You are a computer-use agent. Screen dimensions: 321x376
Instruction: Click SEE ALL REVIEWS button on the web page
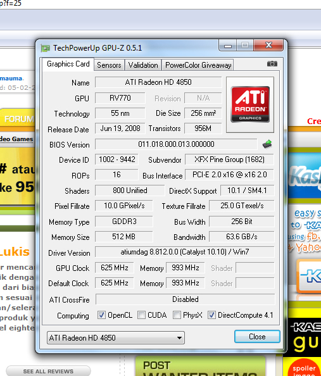[48, 371]
